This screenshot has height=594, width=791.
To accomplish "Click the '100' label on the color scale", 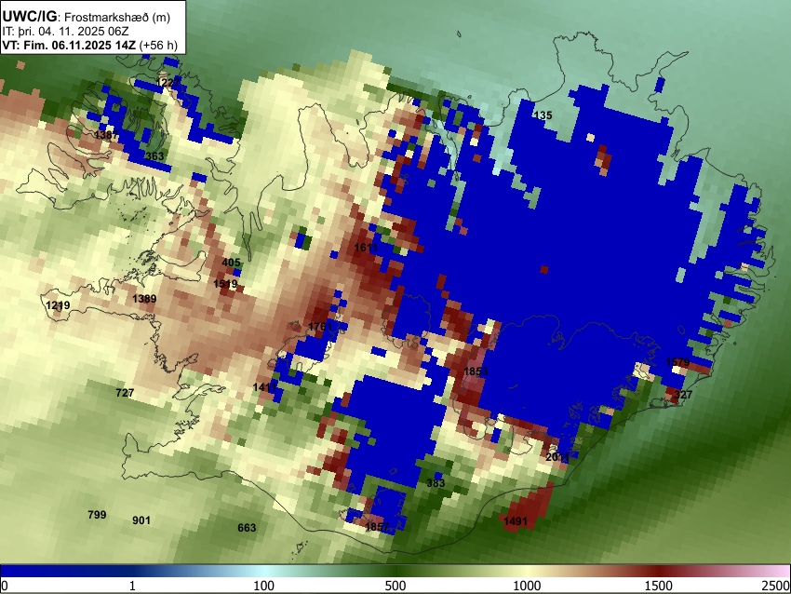I will pyautogui.click(x=264, y=586).
